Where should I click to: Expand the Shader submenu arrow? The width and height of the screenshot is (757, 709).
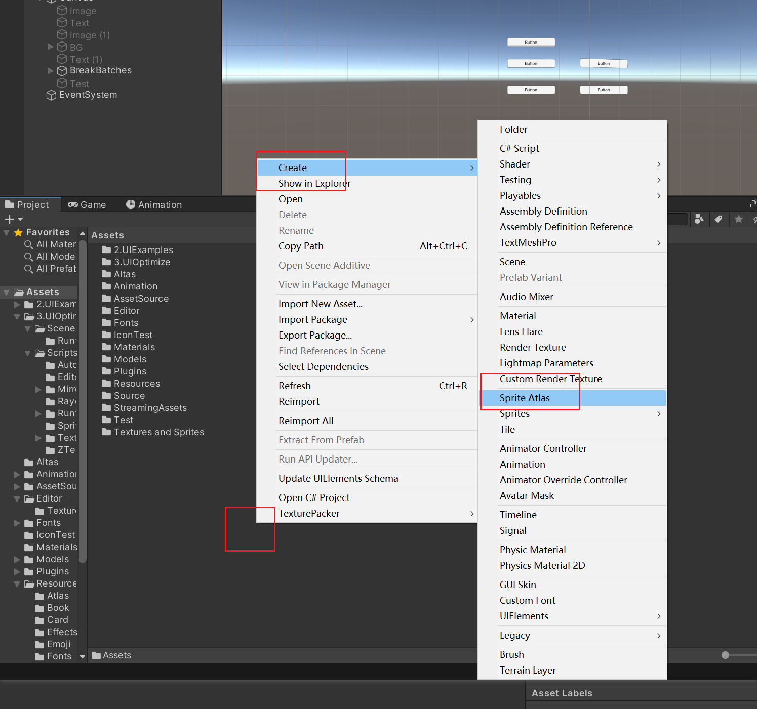point(658,164)
